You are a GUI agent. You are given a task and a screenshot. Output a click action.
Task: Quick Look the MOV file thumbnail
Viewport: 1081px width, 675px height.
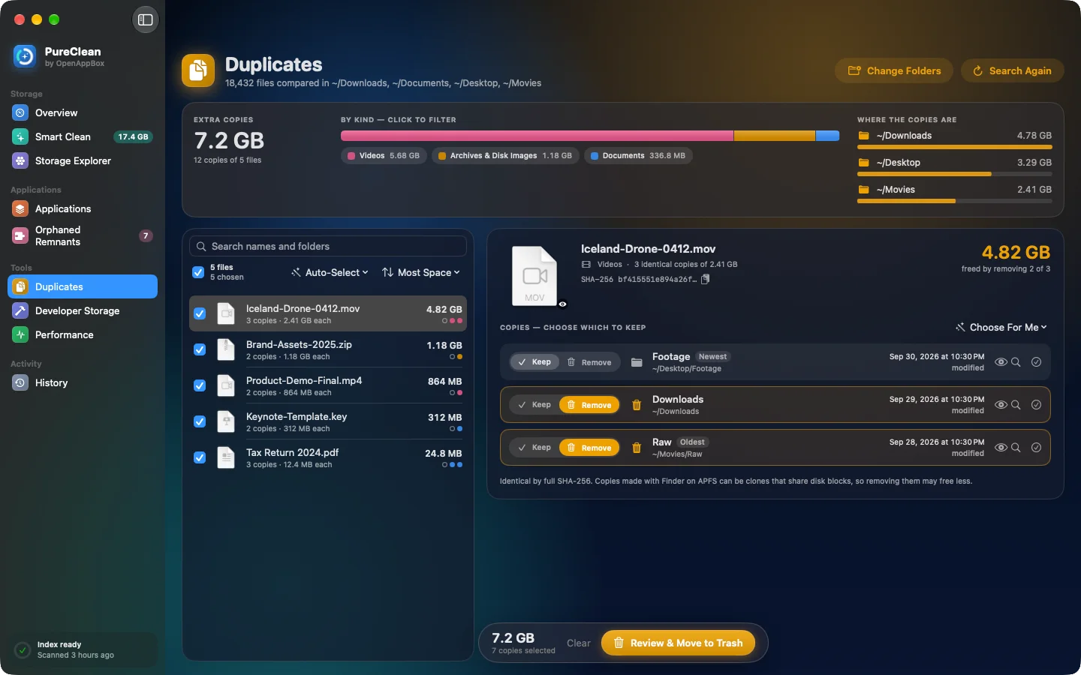(534, 276)
